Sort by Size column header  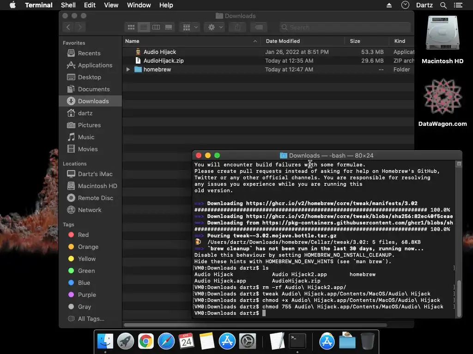[366, 41]
